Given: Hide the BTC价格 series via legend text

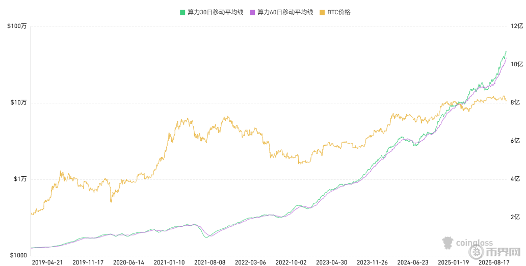Looking at the screenshot, I should coord(339,12).
